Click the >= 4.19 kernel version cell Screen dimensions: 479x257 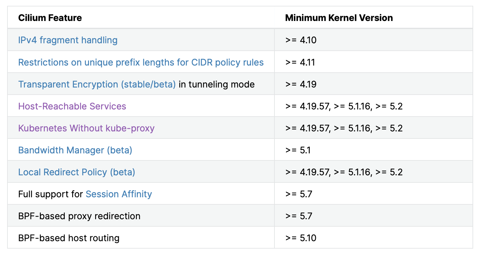301,84
